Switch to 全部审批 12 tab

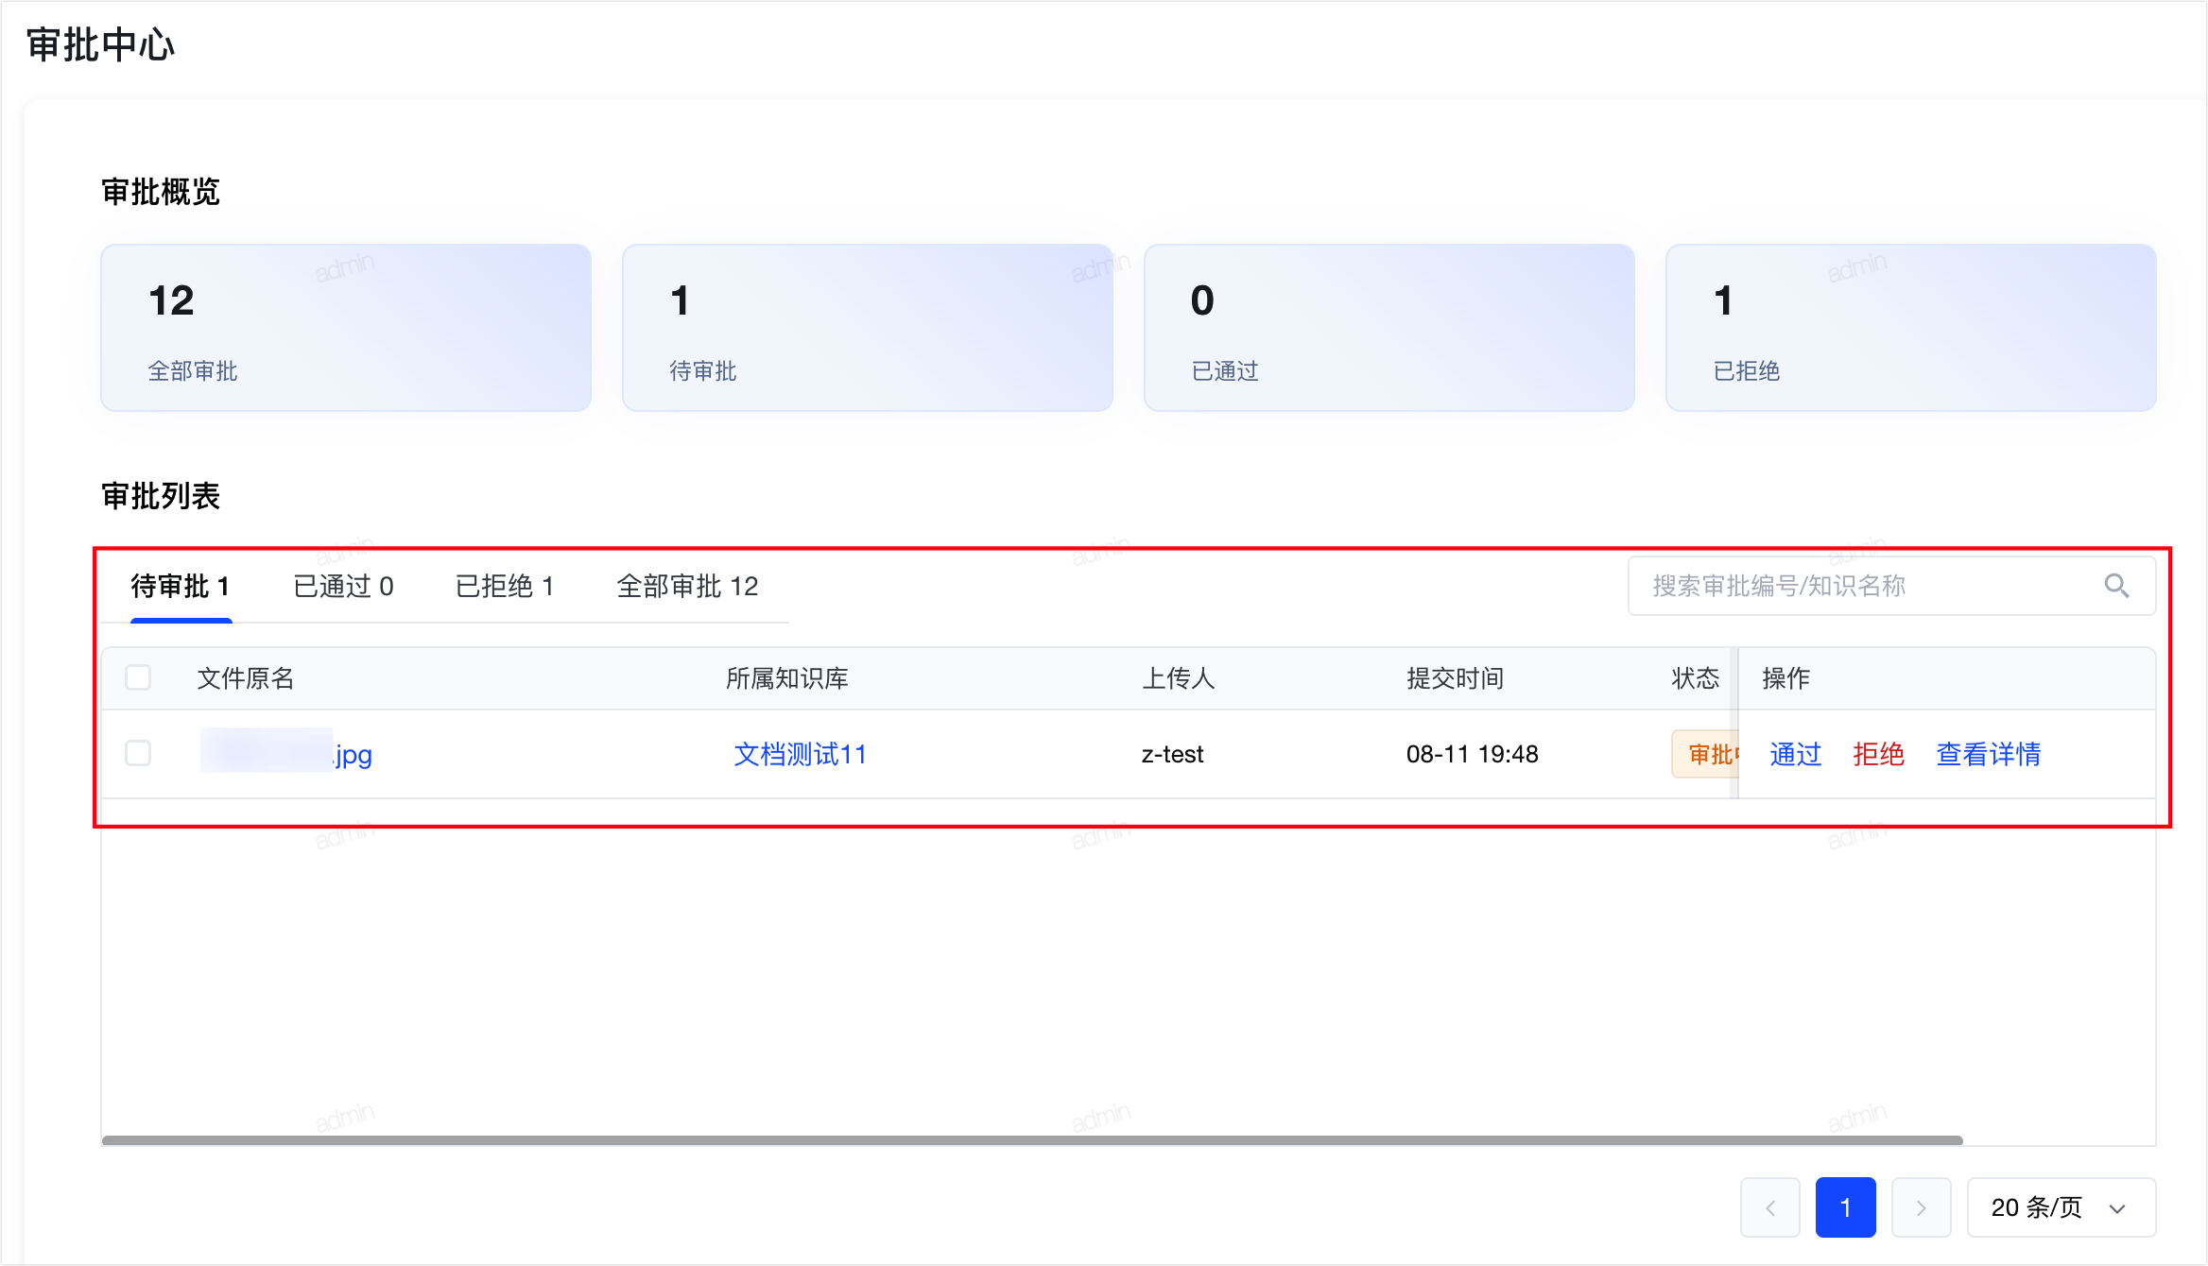[x=687, y=587]
